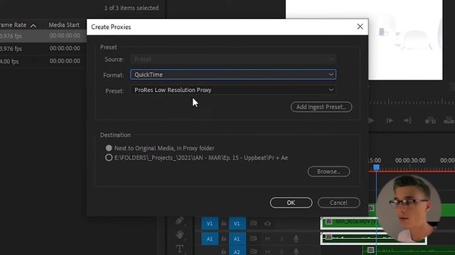Image resolution: width=455 pixels, height=255 pixels.
Task: Click the Lift button in Program Monitor
Action: point(430,120)
